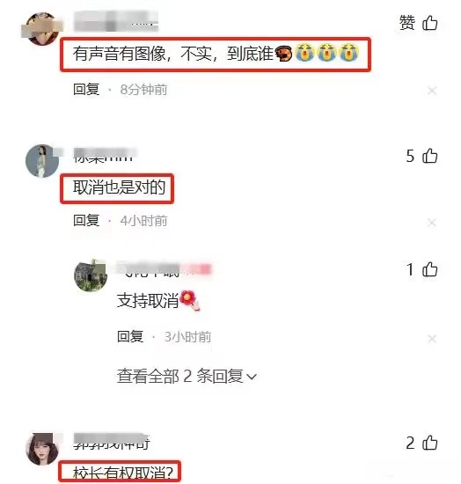Screen dimensions: 461x484
Task: Open the avatar of the '支持取消' replier
Action: click(x=91, y=275)
